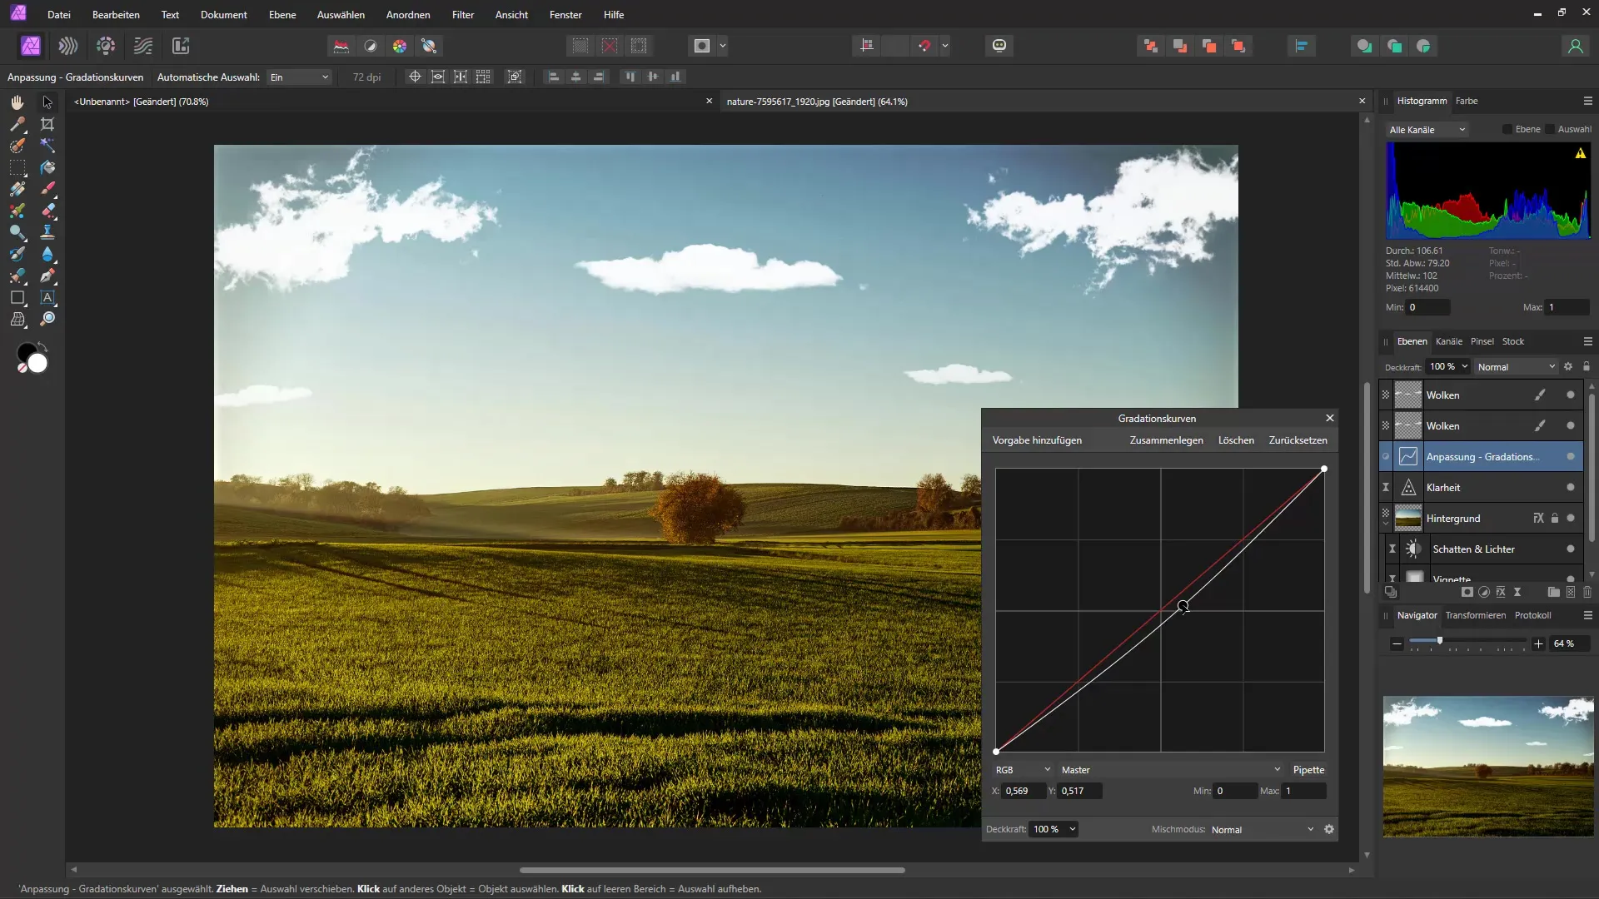Click the Select All toolbar icon
Screen dimensions: 1599x899
580,46
